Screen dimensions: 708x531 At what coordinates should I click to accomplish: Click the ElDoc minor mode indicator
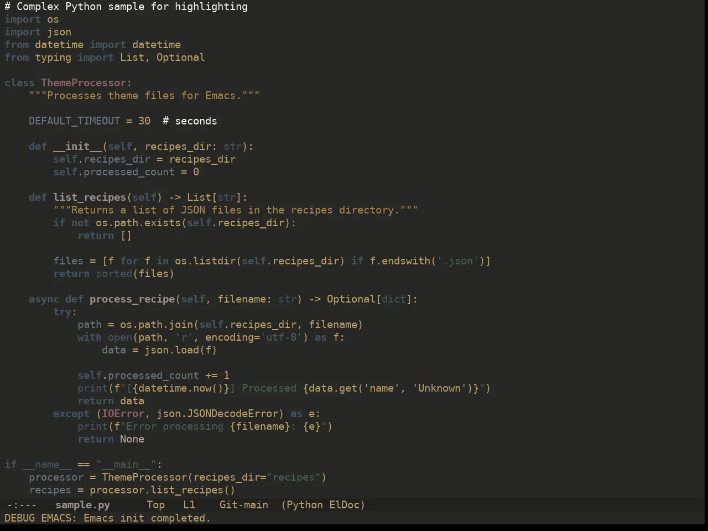[344, 504]
